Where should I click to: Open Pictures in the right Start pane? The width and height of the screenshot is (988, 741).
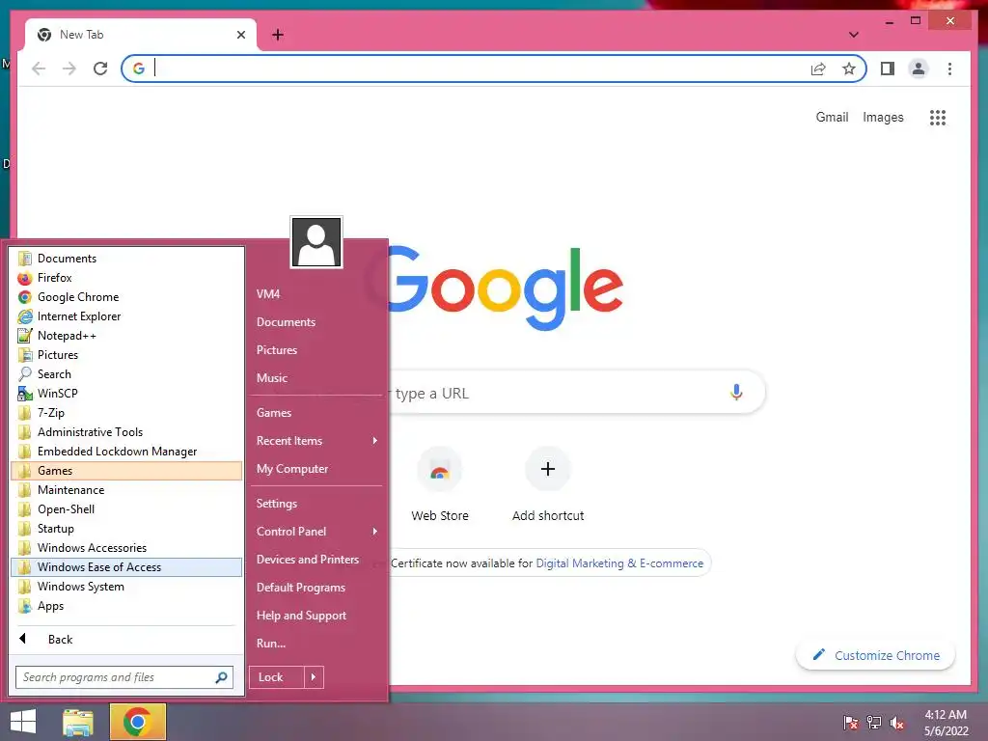click(277, 349)
